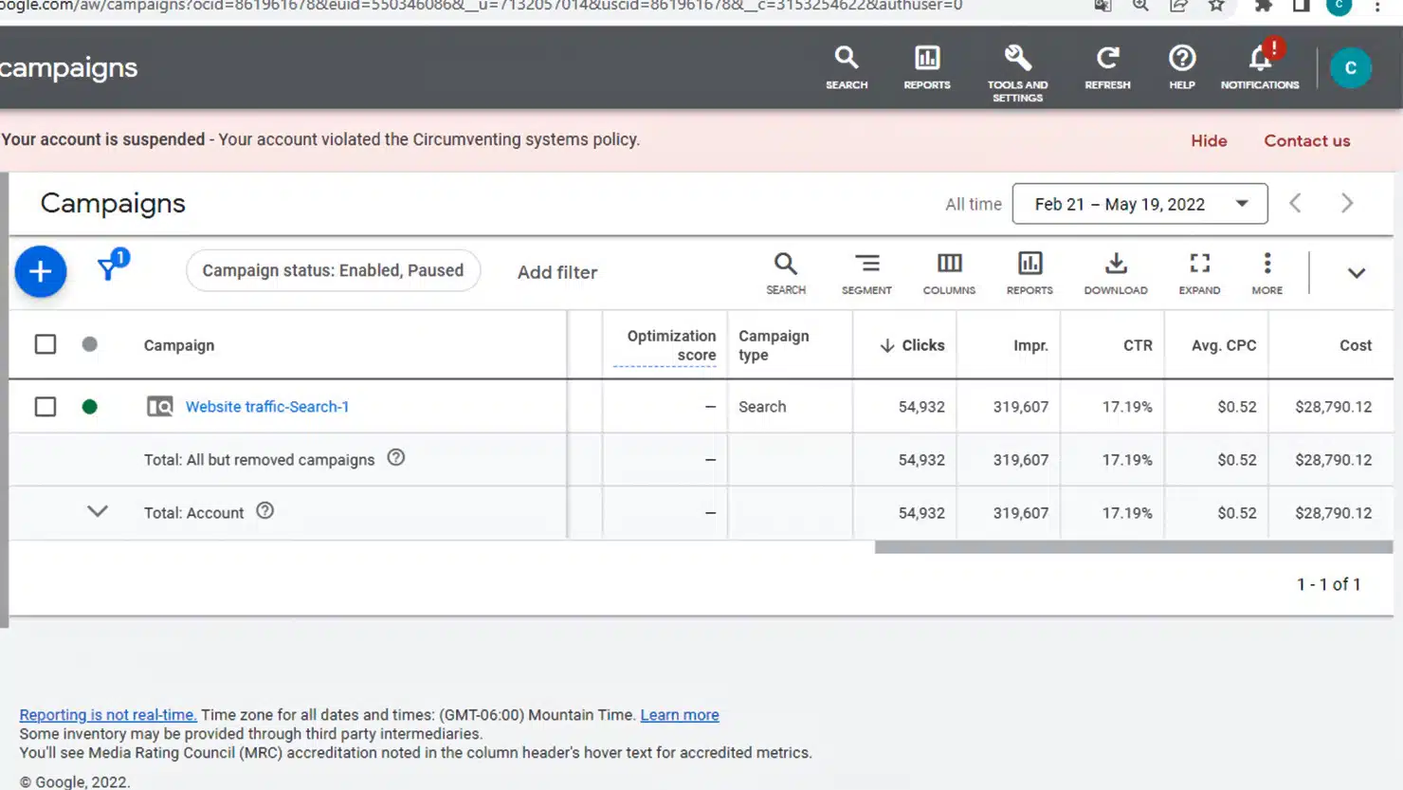
Task: Click 17.19% CTR in All but removed row
Action: pos(1127,460)
